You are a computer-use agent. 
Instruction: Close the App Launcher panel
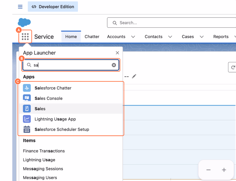coord(117,53)
